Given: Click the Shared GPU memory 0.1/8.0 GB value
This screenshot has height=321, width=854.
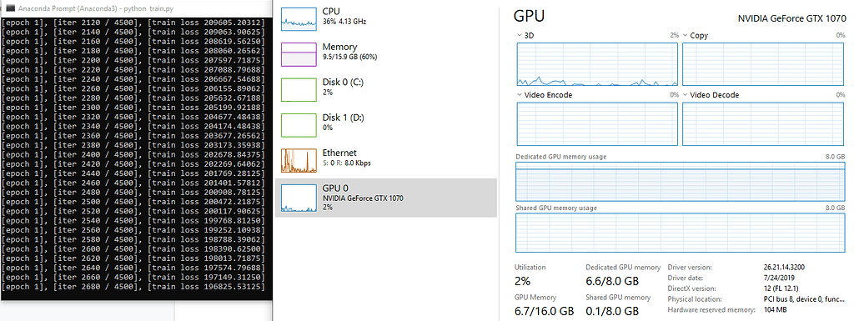Looking at the screenshot, I should click(x=612, y=311).
